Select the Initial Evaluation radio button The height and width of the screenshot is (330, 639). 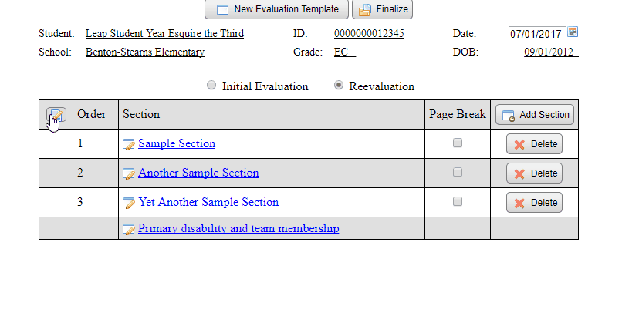[x=211, y=86]
